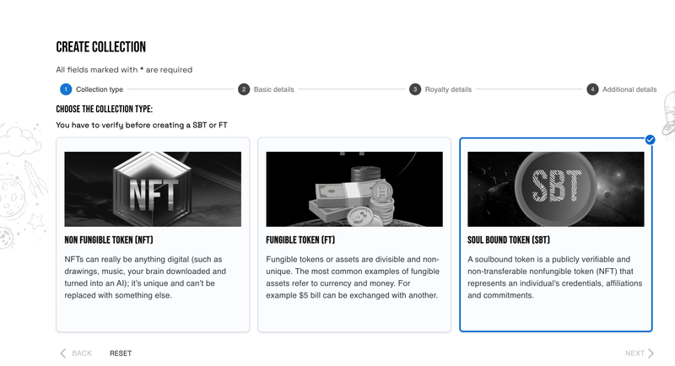Click the fungible token cash and coins image
Image resolution: width=675 pixels, height=366 pixels.
354,189
